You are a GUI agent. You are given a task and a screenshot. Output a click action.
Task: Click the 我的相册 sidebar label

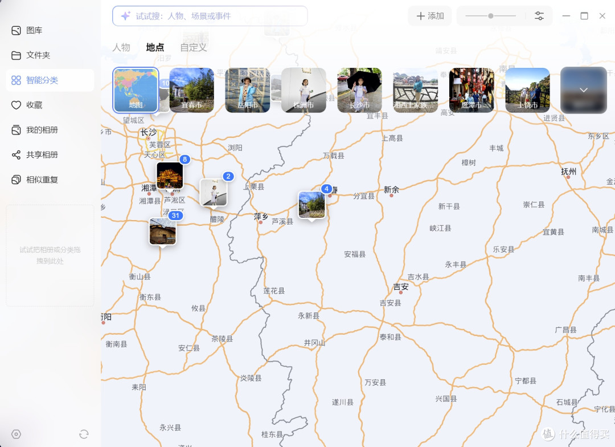tap(42, 130)
